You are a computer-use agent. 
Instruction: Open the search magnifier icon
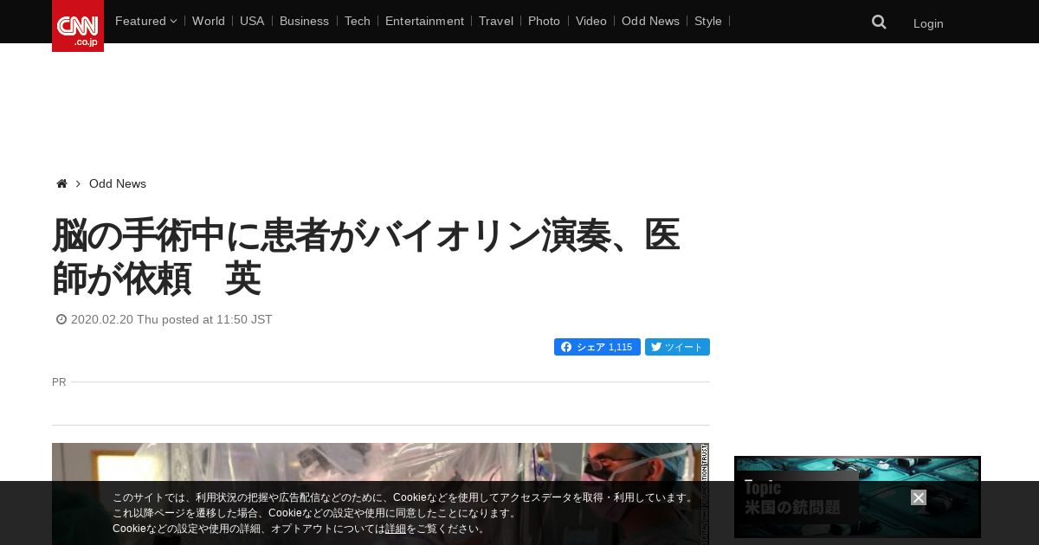coord(879,22)
